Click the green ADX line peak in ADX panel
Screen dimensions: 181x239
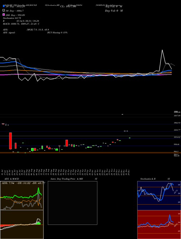(x=38, y=188)
